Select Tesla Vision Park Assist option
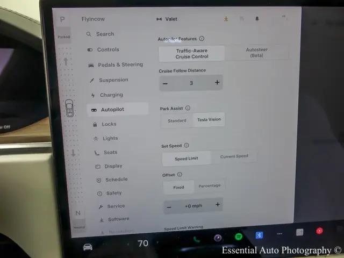The width and height of the screenshot is (344, 258). point(209,119)
